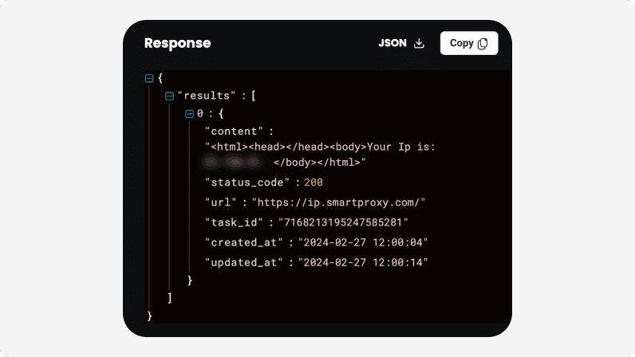Collapse the root JSON object

coord(149,78)
